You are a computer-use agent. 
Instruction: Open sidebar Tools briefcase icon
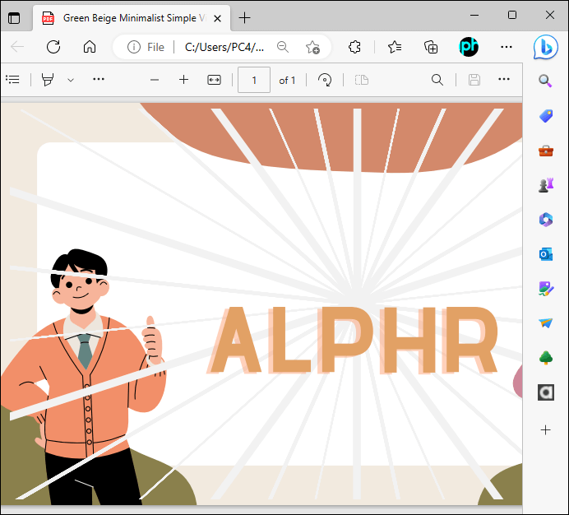[x=546, y=151]
